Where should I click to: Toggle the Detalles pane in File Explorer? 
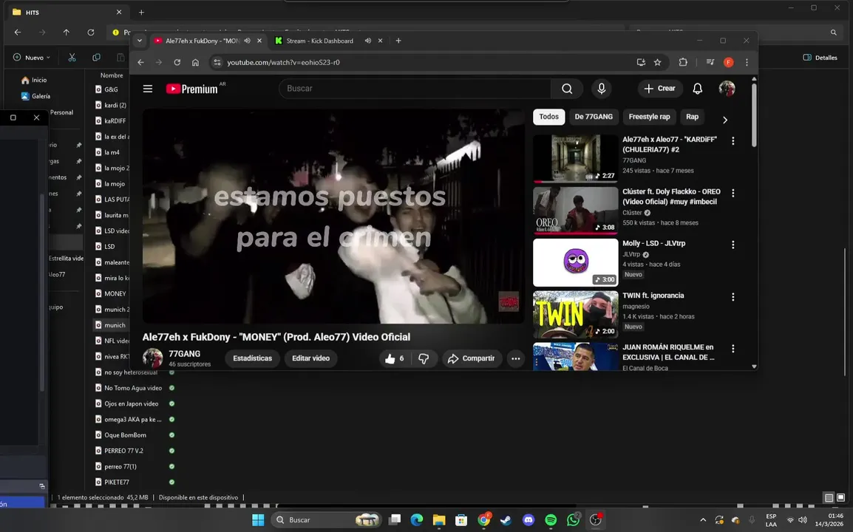(820, 58)
